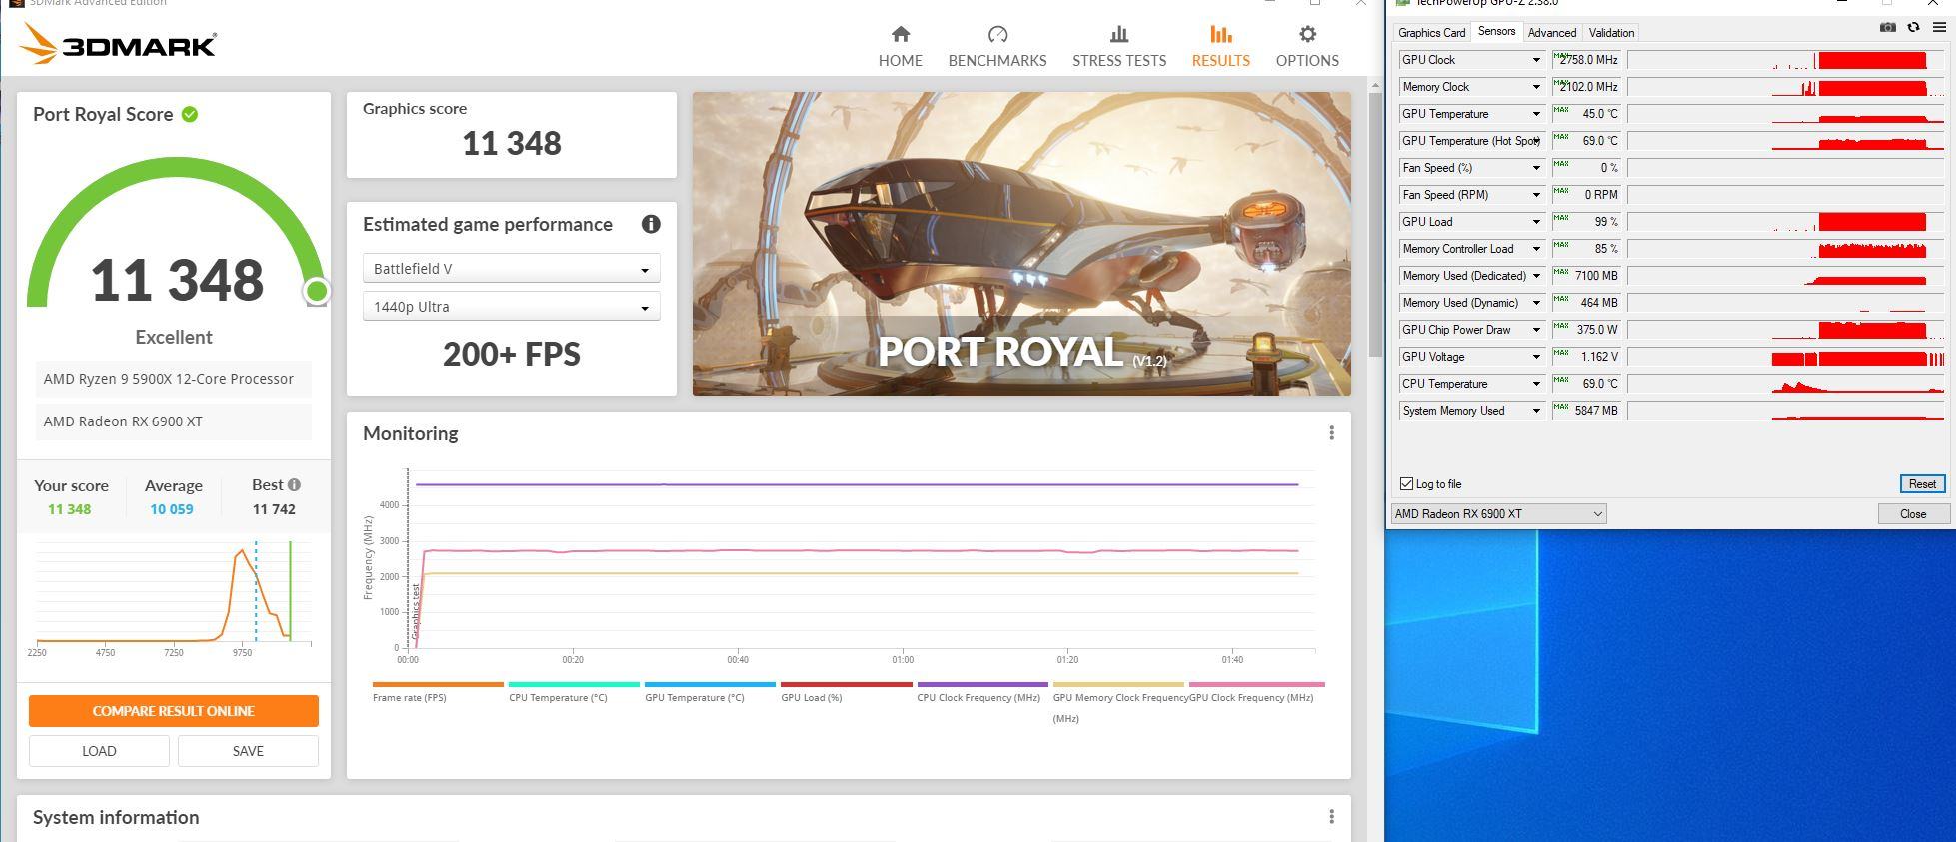The image size is (1956, 842).
Task: Open the System Memory Used dropdown
Action: pyautogui.click(x=1536, y=411)
